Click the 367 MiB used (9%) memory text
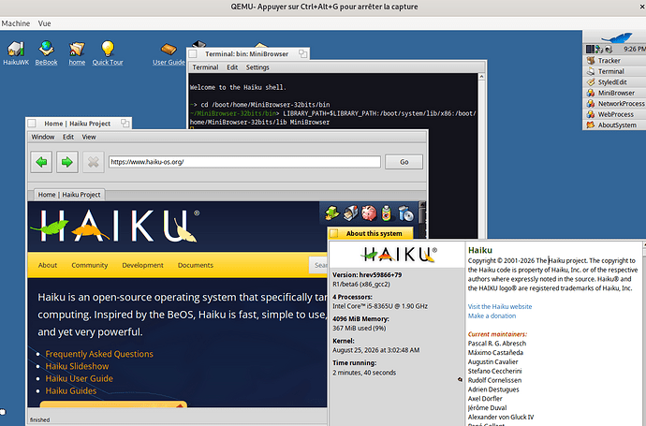The image size is (646, 426). point(360,329)
